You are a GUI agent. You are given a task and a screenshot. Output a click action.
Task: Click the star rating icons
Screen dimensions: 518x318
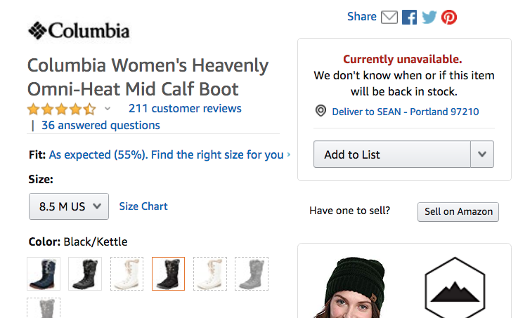point(62,109)
